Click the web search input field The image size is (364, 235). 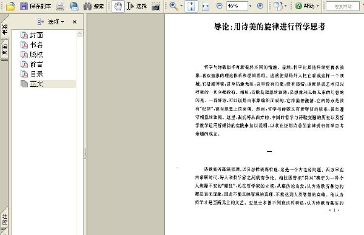coord(343,7)
